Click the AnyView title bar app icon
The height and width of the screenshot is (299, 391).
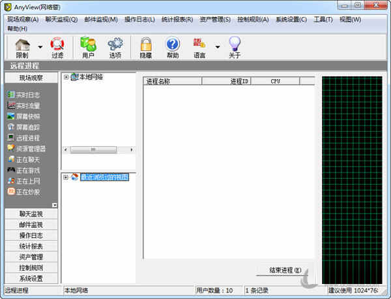(8, 7)
